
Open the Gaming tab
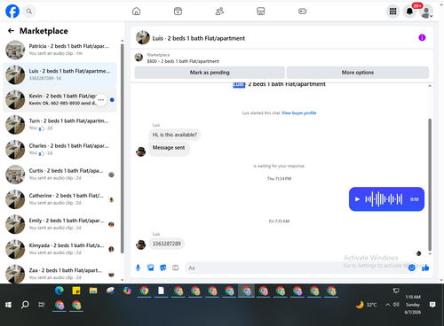tap(302, 12)
